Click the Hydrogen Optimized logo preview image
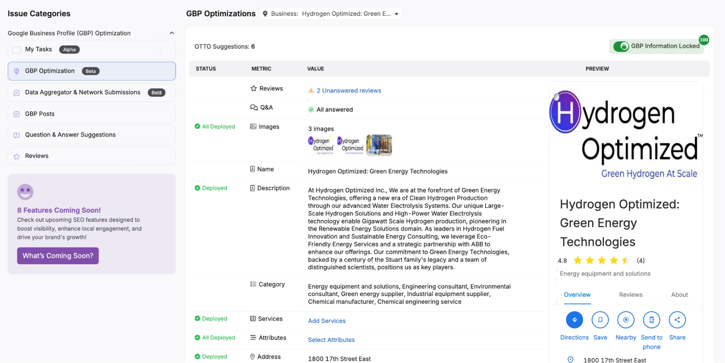 (626, 135)
